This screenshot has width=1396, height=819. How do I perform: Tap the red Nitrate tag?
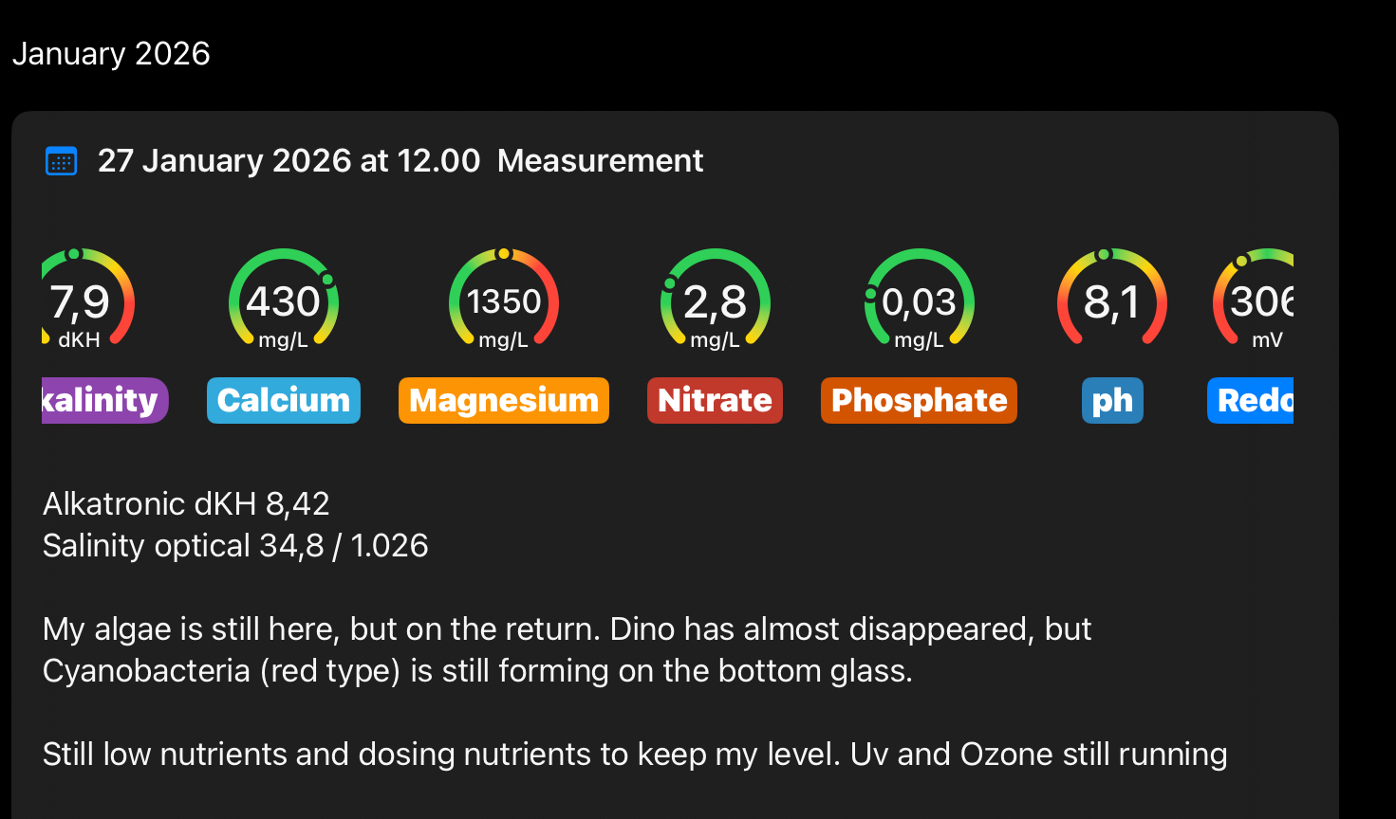[x=715, y=400]
